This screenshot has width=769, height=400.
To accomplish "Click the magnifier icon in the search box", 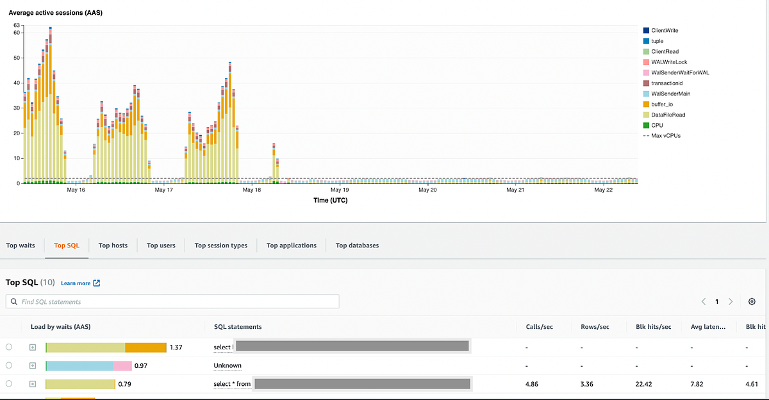I will (13, 301).
